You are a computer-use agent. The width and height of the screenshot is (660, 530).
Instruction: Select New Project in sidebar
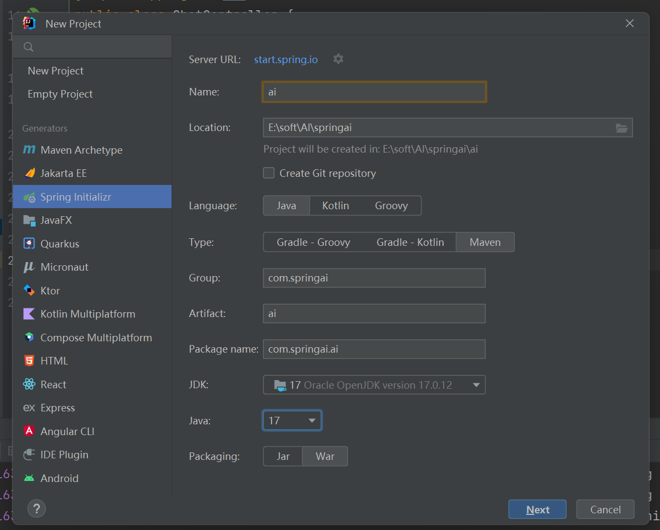92,71
